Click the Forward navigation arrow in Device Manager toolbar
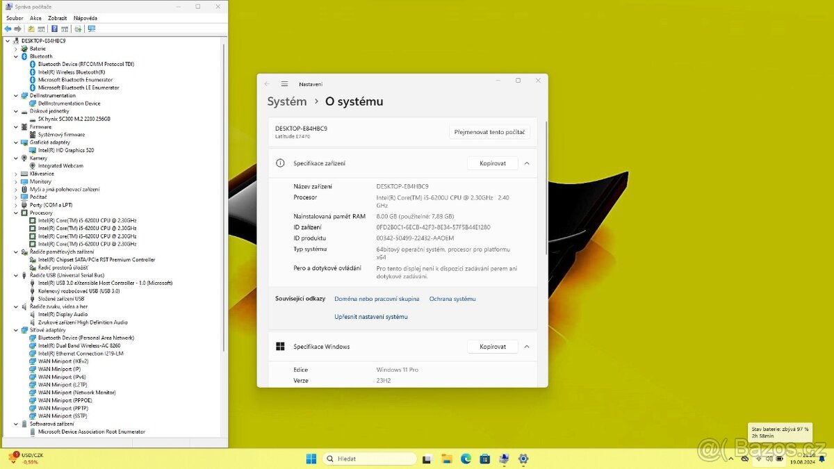The width and height of the screenshot is (834, 469). pos(18,28)
